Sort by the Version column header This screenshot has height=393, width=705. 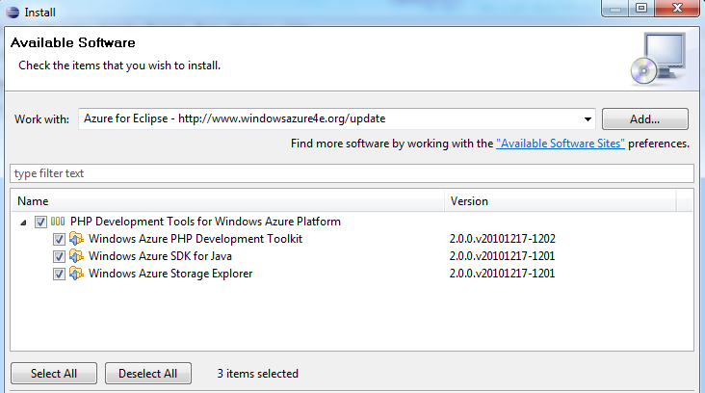(x=561, y=201)
